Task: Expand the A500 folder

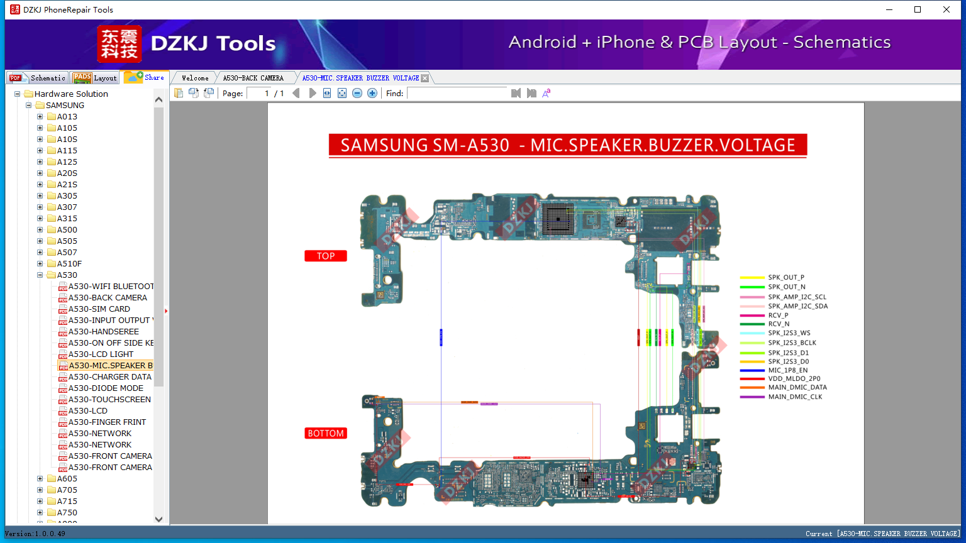Action: coord(40,230)
